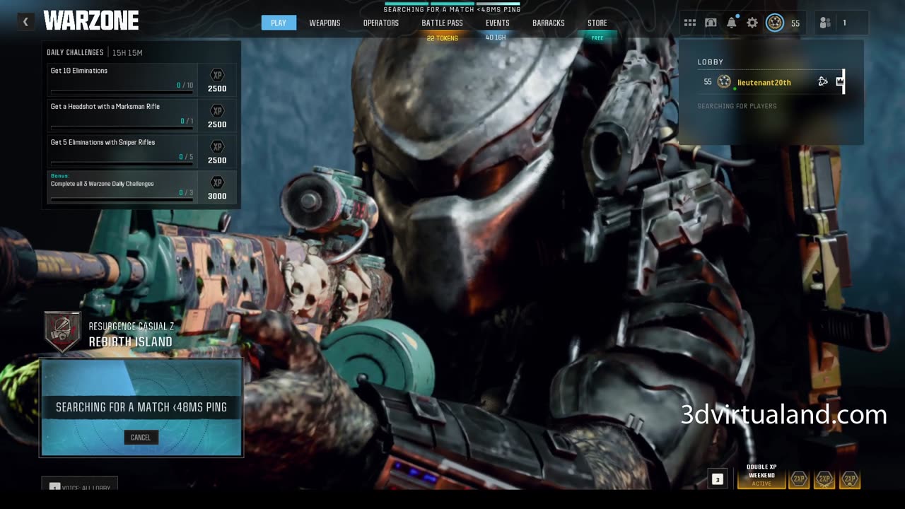Click XP icon for the Bonus challenge

pyautogui.click(x=218, y=182)
